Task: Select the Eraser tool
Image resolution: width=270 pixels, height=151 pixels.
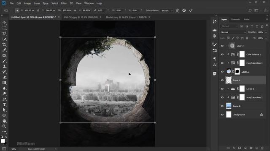Action: point(4,77)
